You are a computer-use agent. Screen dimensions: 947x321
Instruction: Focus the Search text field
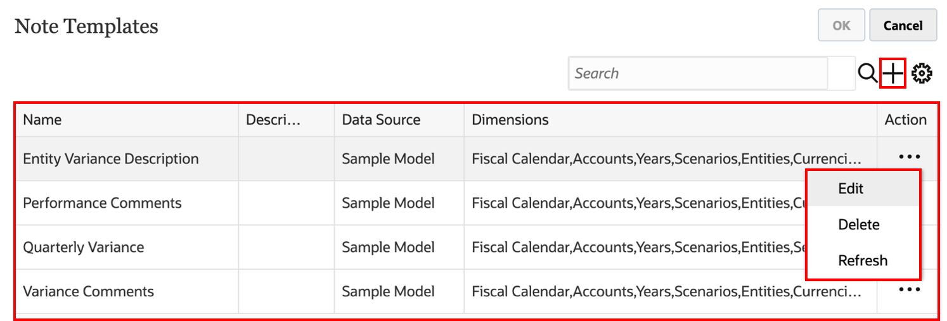click(697, 73)
